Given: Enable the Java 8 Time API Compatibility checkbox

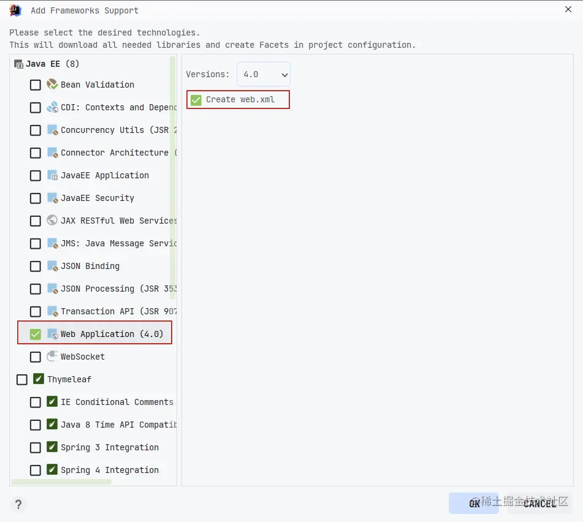Looking at the screenshot, I should (x=36, y=425).
